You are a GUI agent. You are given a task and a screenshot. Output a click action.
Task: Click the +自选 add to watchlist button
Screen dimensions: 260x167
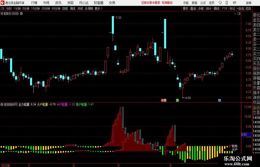240,9
